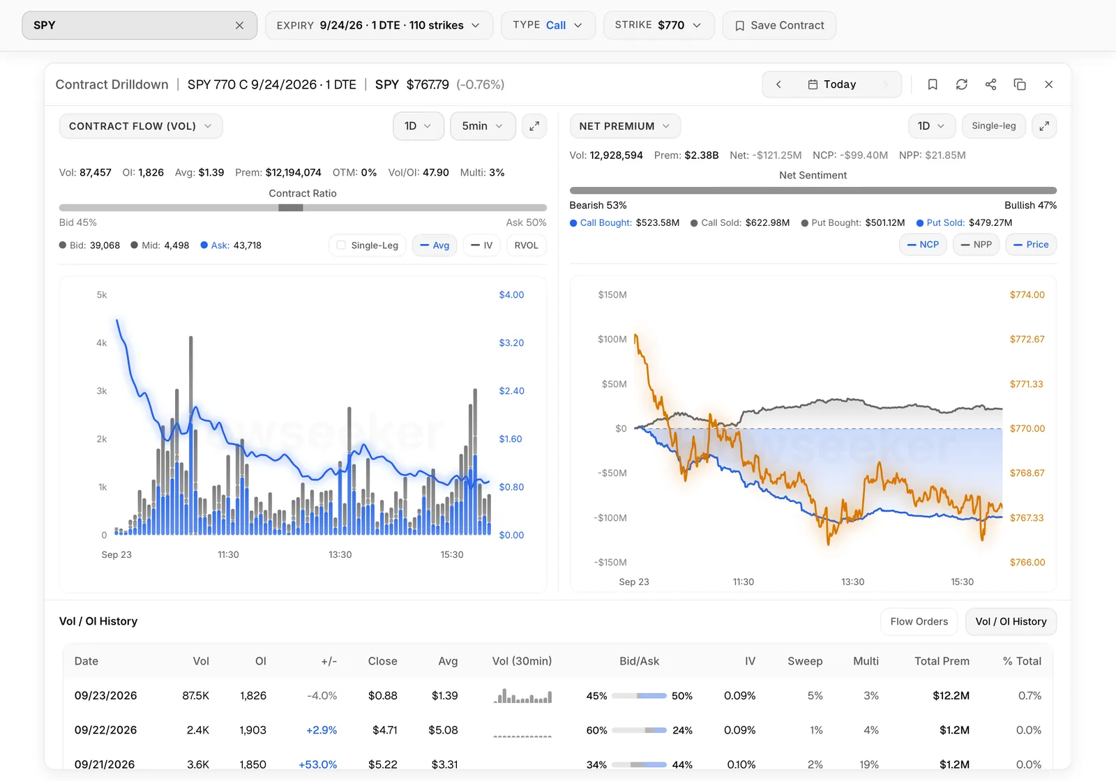The image size is (1116, 781).
Task: Toggle the Price line
Action: coord(1031,245)
